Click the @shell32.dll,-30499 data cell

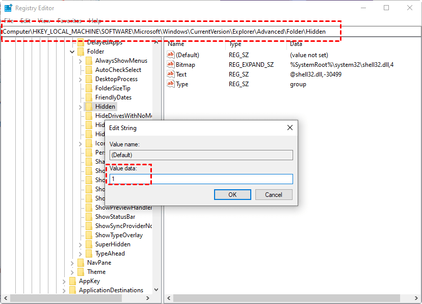pyautogui.click(x=315, y=74)
